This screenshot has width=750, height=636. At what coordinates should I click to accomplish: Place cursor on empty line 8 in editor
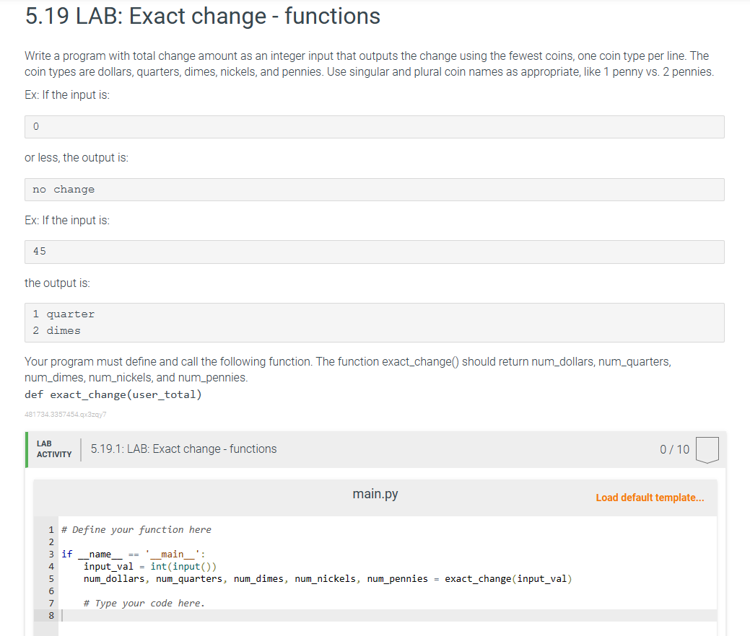coord(289,615)
